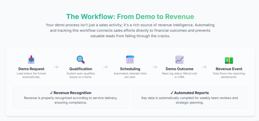The width and height of the screenshot is (259, 121).
Task: Click the Qualification magnifying glass icon
Action: (x=81, y=60)
